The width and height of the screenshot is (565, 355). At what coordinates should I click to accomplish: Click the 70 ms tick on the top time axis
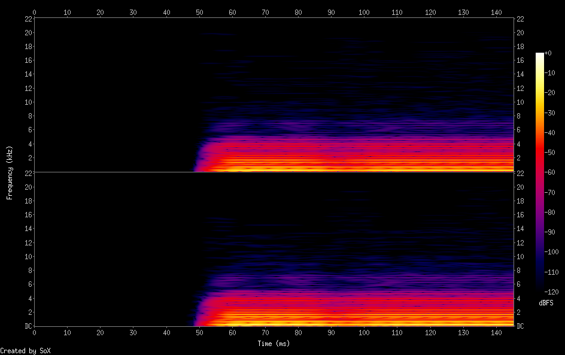pyautogui.click(x=265, y=11)
